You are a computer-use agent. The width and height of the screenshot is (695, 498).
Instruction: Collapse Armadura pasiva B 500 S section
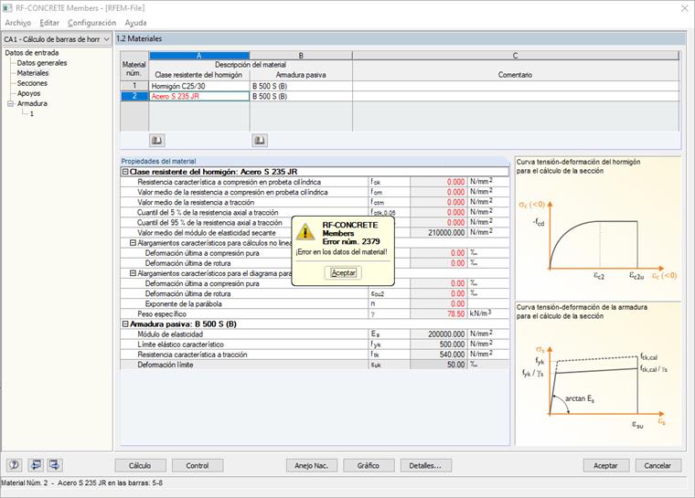coord(125,324)
